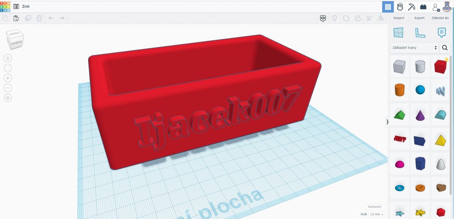
Task: Open the Krok 1,0 mm snap dropdown
Action: pyautogui.click(x=376, y=214)
